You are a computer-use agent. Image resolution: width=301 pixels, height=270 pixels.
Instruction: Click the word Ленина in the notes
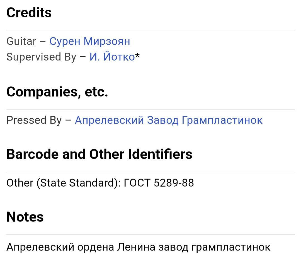[x=136, y=247]
